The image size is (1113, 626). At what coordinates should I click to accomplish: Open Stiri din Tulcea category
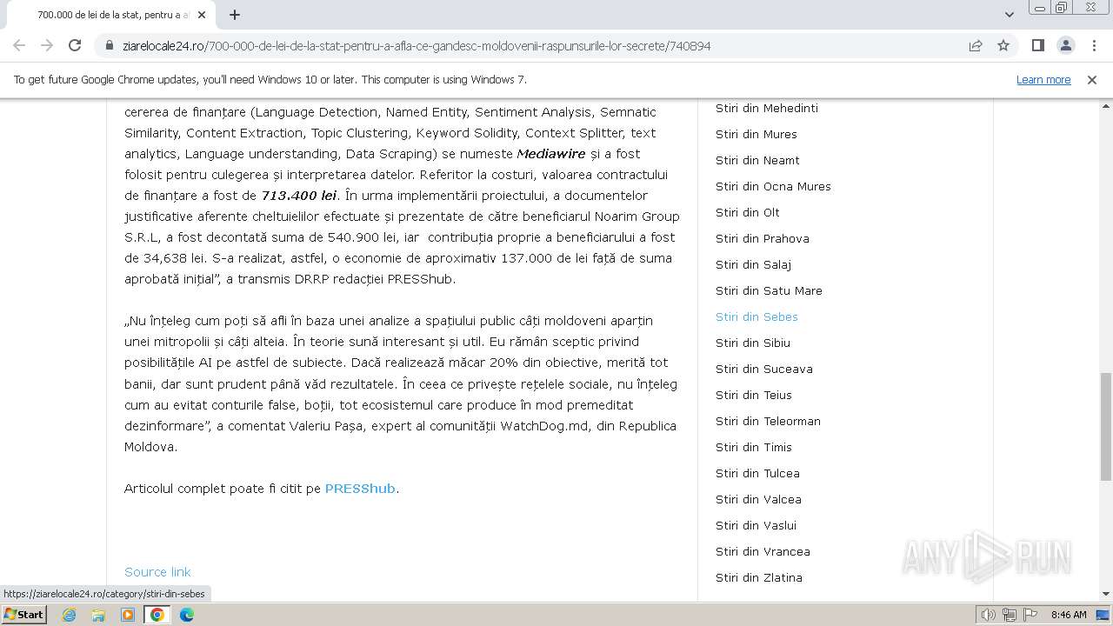[757, 473]
